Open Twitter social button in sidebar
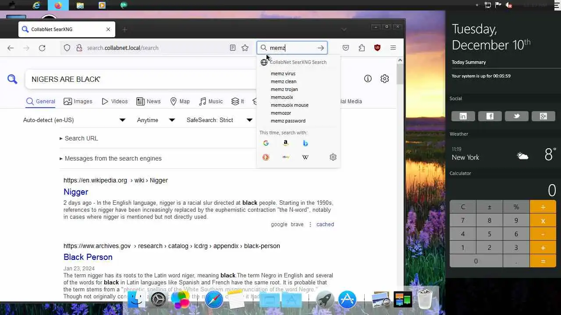Viewport: 561px width, 315px height. tap(516, 116)
